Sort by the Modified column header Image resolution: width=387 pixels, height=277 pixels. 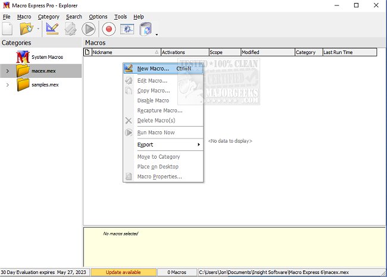coord(267,52)
